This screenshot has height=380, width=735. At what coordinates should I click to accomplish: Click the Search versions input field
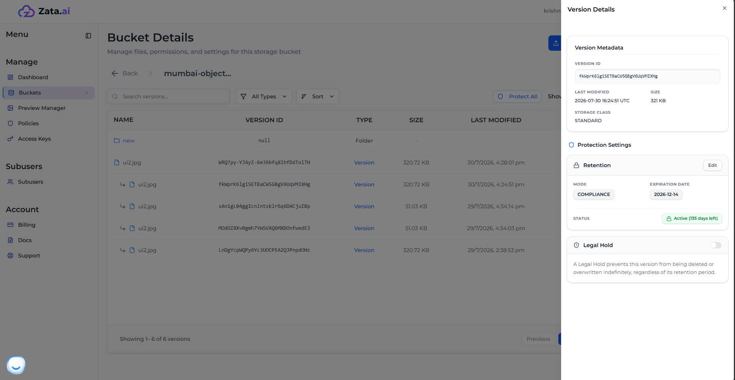(x=169, y=96)
